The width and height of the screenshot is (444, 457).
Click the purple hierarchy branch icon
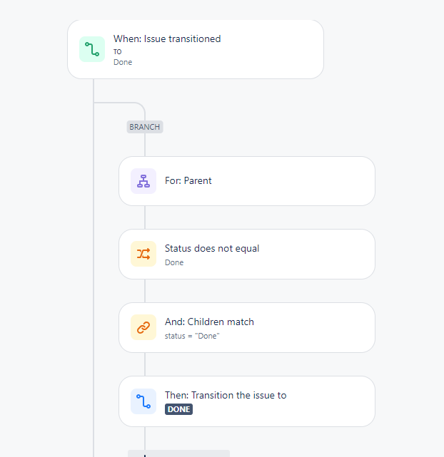143,181
